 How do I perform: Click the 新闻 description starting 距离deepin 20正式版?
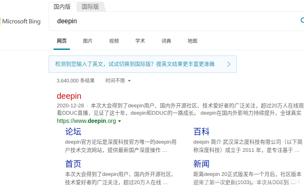[247, 178]
